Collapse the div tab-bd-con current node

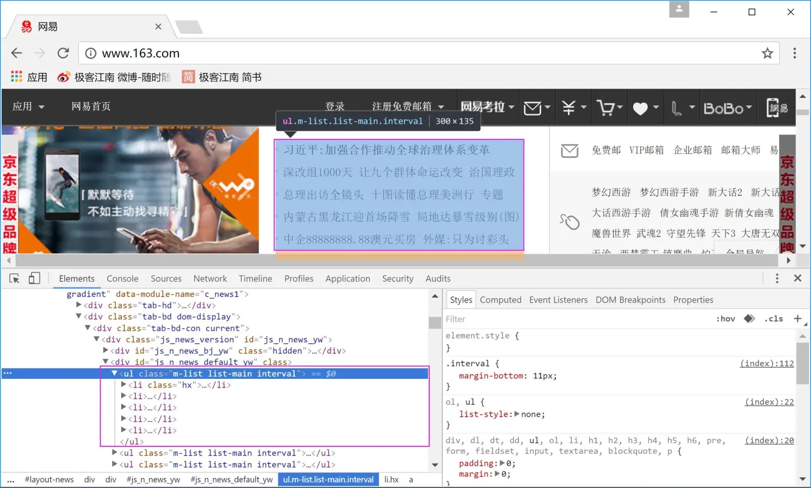[88, 328]
